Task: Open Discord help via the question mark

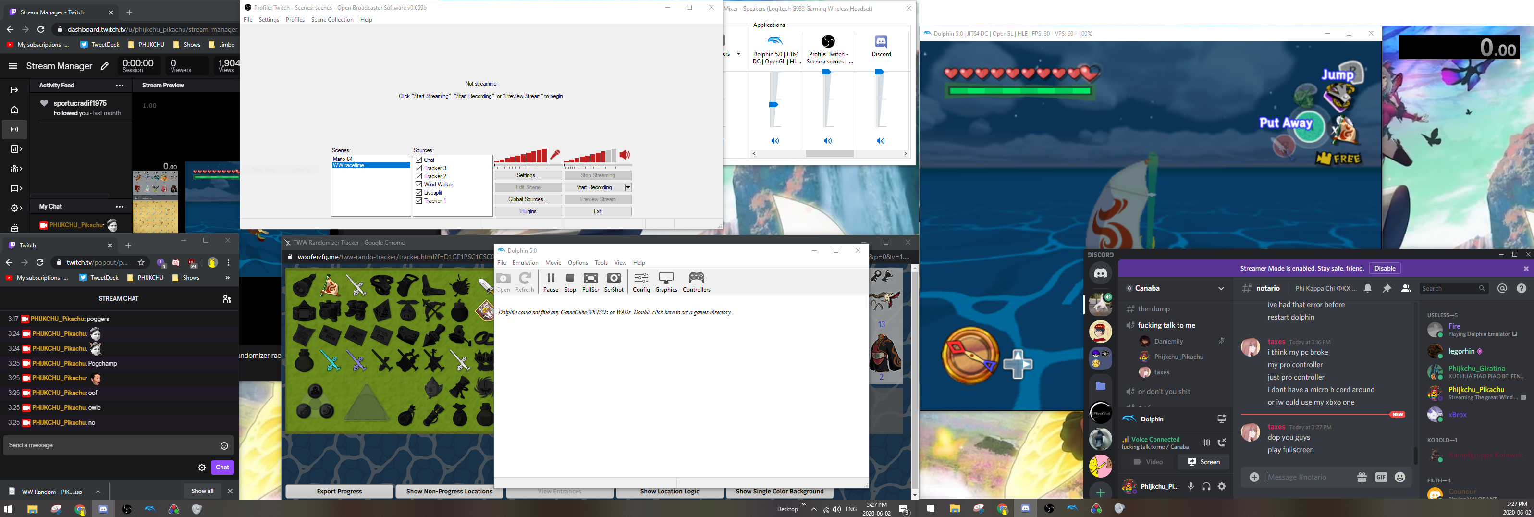Action: pyautogui.click(x=1522, y=288)
